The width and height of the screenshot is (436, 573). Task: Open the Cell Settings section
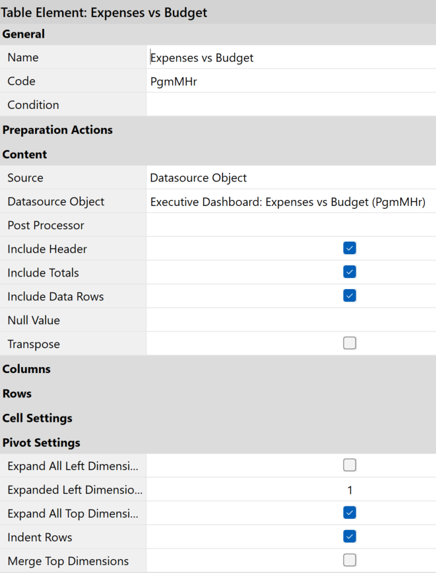click(x=37, y=418)
